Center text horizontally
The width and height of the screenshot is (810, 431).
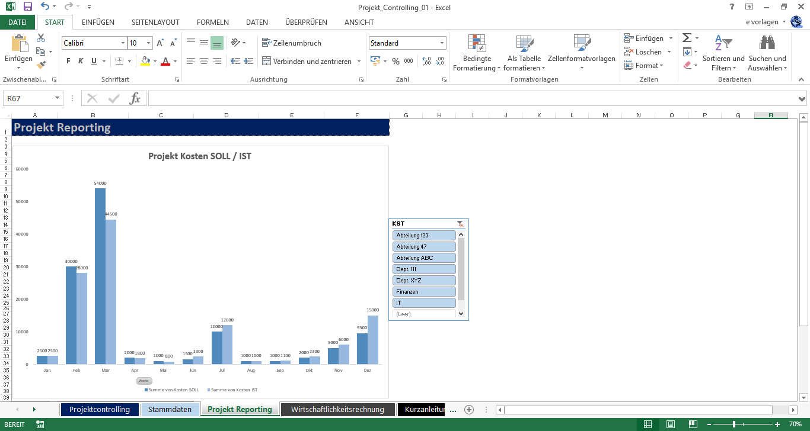[x=204, y=61]
